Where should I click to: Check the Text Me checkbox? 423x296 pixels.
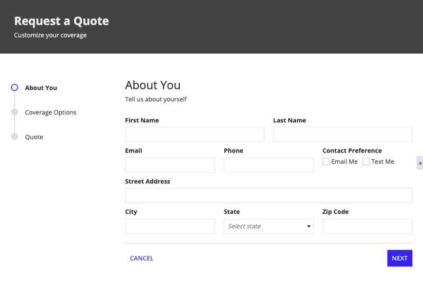point(366,161)
